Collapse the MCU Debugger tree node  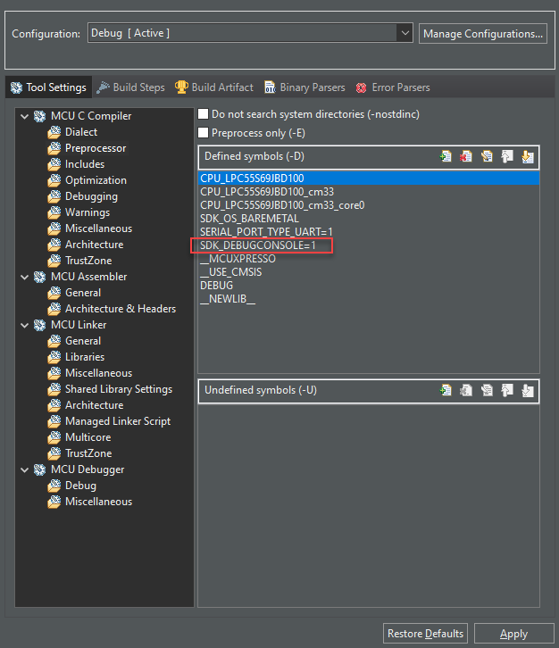25,470
